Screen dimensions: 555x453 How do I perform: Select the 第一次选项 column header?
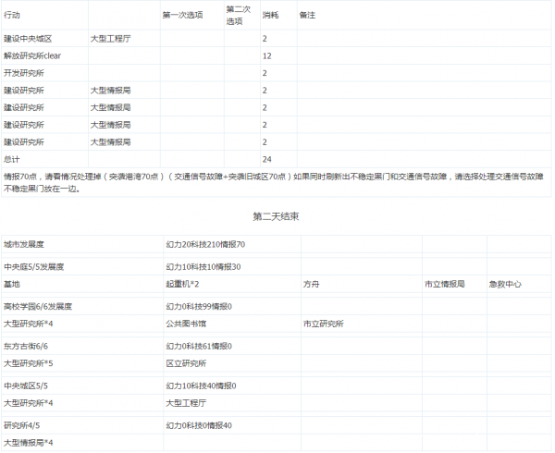(182, 16)
